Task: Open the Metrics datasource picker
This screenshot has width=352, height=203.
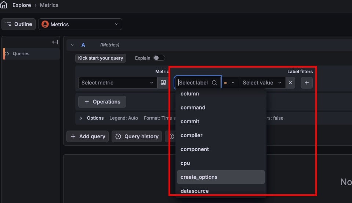Action: pos(80,24)
